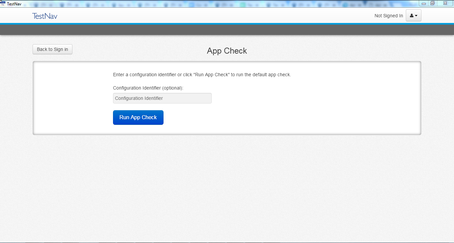This screenshot has height=243, width=454.
Task: Click the TestNav logo in the header
Action: click(x=45, y=16)
